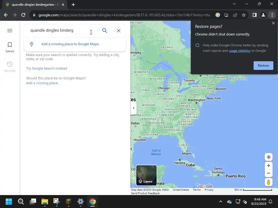The height and width of the screenshot is (208, 278).
Task: Click the location pin icon in suggestion
Action: (31, 44)
